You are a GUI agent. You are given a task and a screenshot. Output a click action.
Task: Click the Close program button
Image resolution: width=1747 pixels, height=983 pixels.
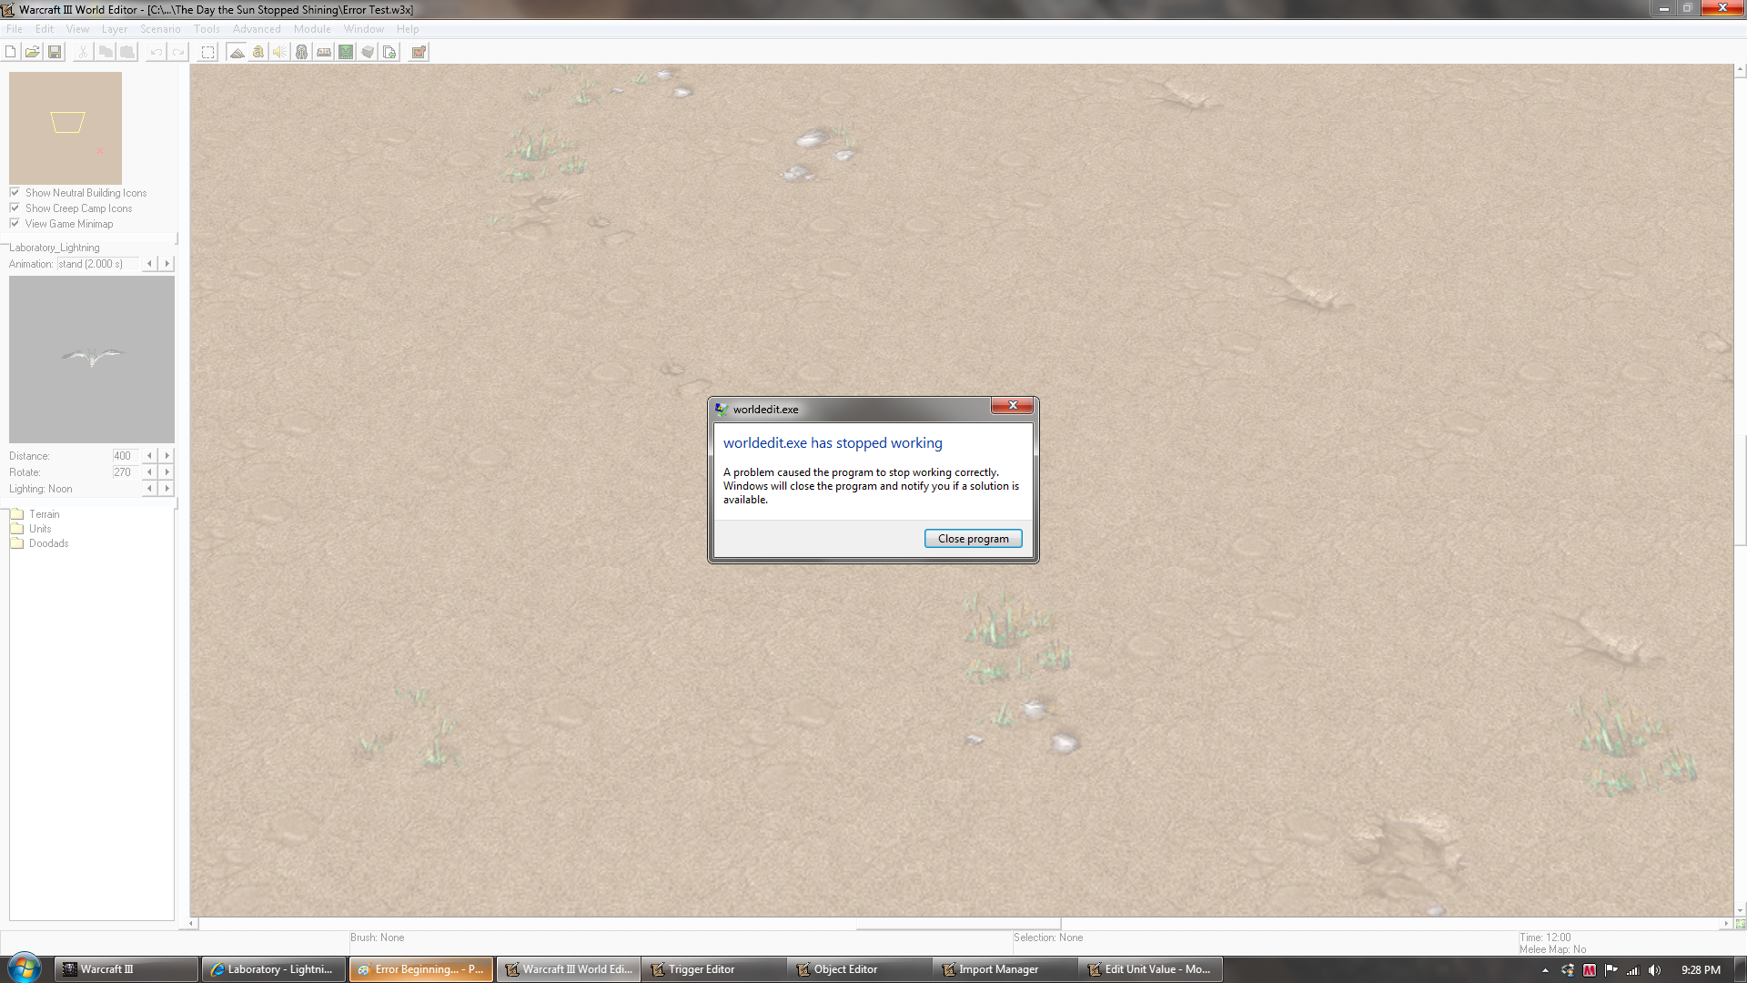pos(973,539)
